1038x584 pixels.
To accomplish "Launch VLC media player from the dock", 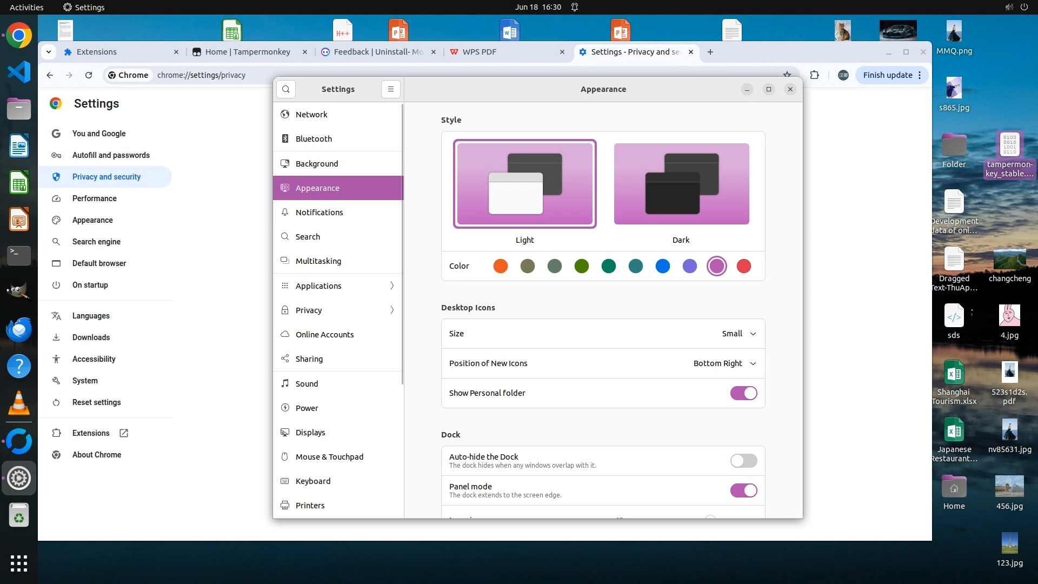I will click(x=19, y=403).
